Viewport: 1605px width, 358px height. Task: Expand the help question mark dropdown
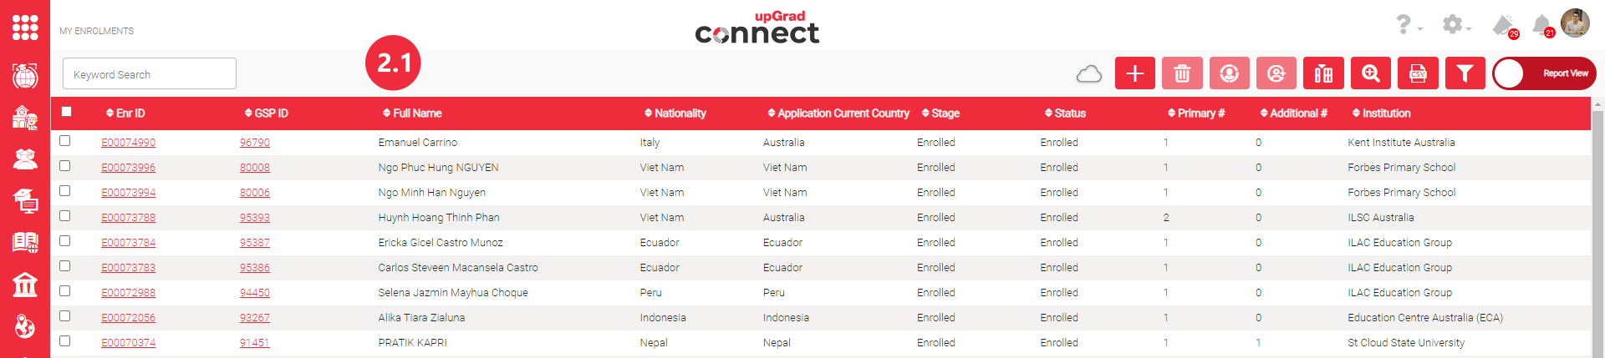1407,25
